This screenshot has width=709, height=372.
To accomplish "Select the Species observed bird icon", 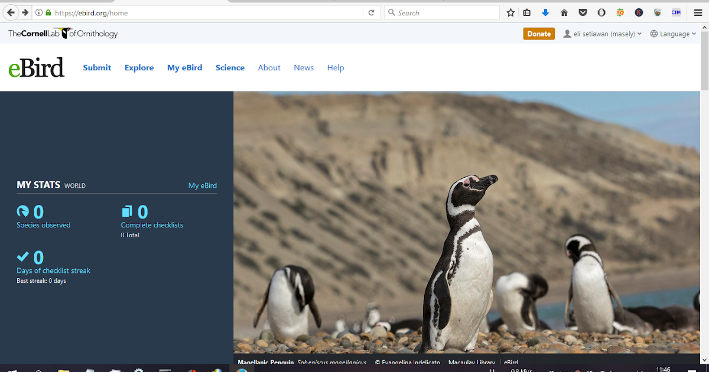I will [x=22, y=211].
